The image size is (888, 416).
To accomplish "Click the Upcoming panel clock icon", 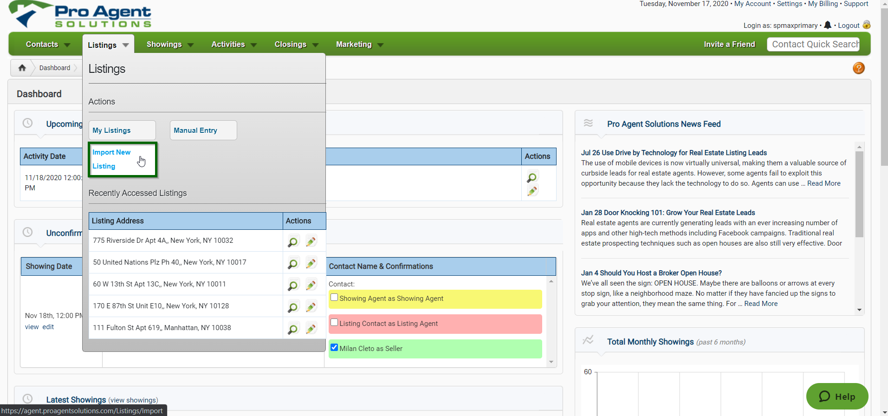I will (28, 123).
